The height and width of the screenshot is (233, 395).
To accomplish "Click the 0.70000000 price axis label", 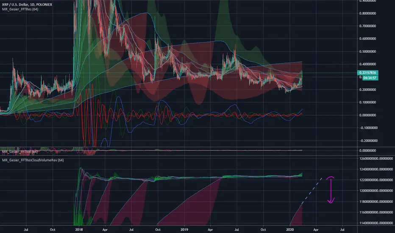I will (x=367, y=26).
